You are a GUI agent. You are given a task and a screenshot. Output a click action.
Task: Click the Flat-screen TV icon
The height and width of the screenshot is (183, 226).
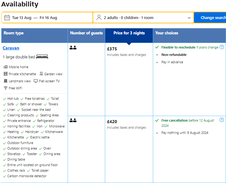[36, 81]
